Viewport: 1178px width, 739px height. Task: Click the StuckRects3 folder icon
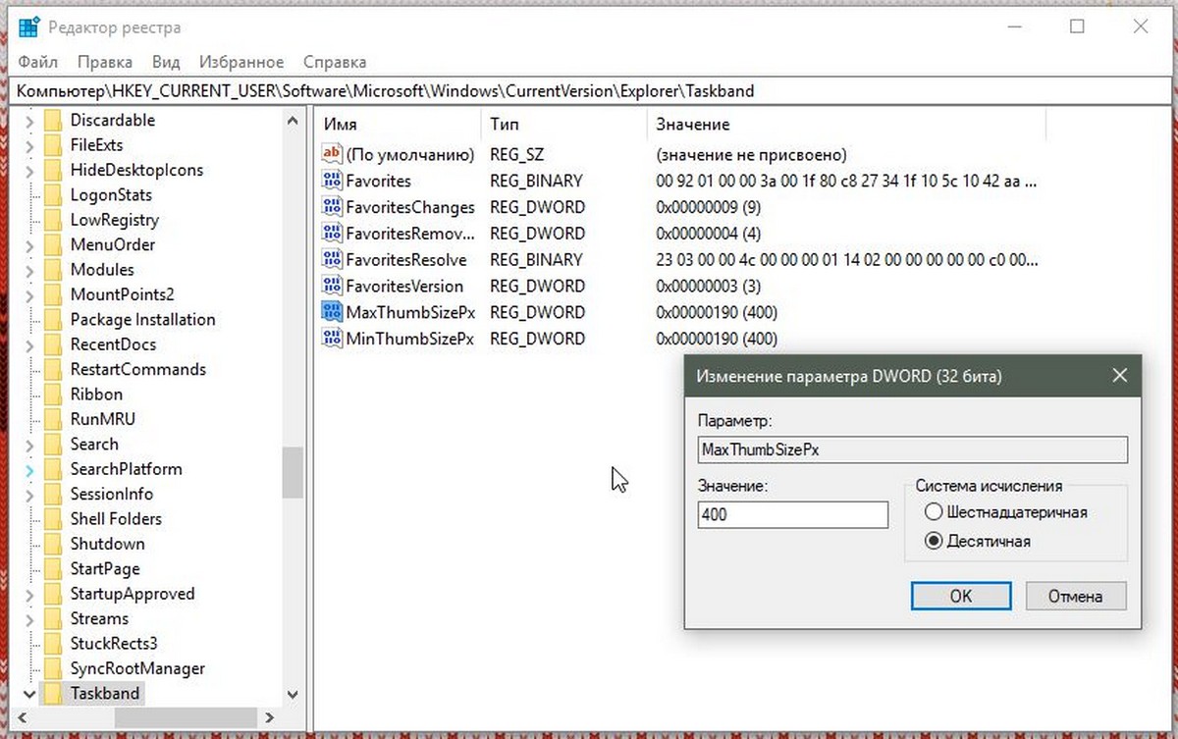coord(52,643)
